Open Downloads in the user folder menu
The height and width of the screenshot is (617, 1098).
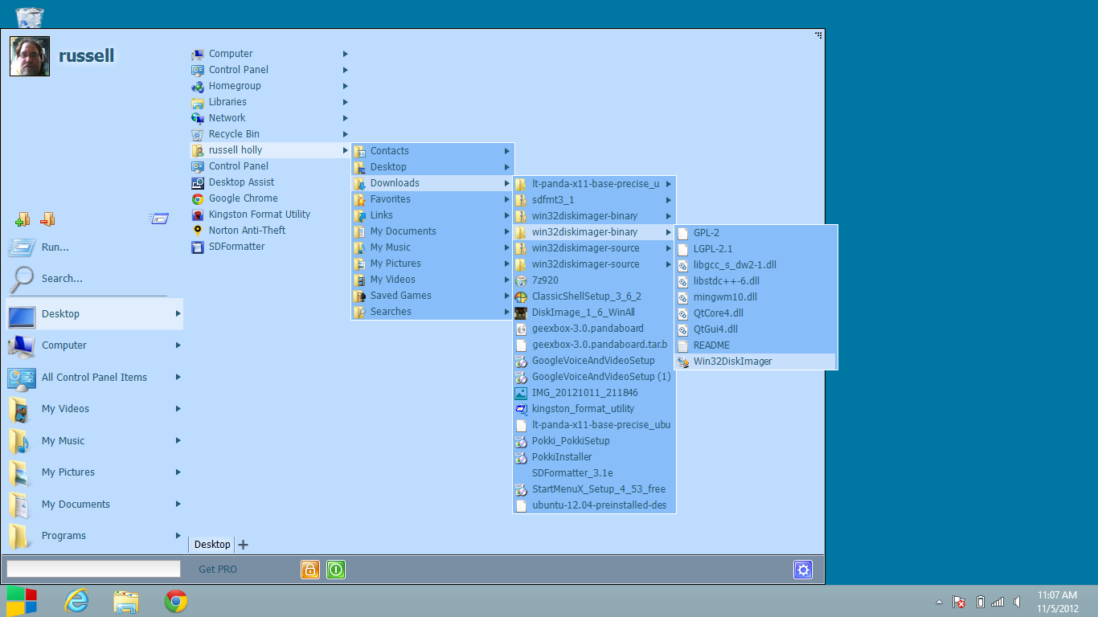pyautogui.click(x=395, y=182)
